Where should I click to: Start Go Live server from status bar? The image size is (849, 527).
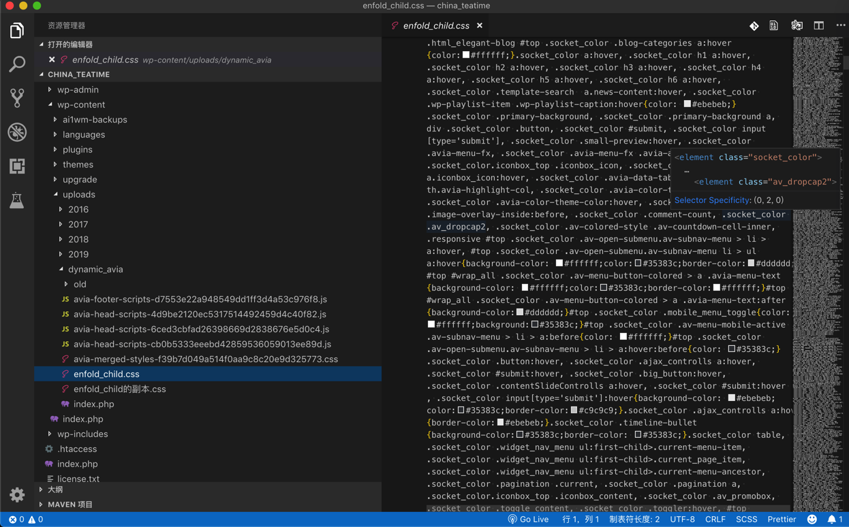(528, 520)
